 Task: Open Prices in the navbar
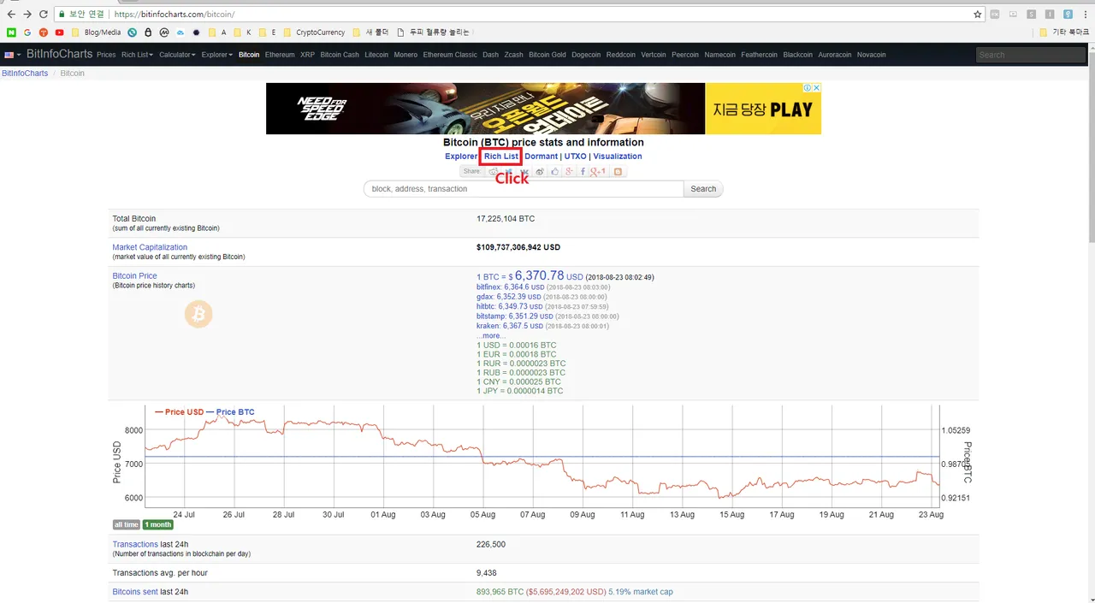106,55
